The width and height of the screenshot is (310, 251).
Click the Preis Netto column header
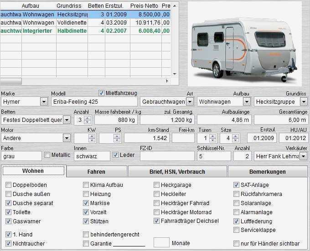coord(144,6)
